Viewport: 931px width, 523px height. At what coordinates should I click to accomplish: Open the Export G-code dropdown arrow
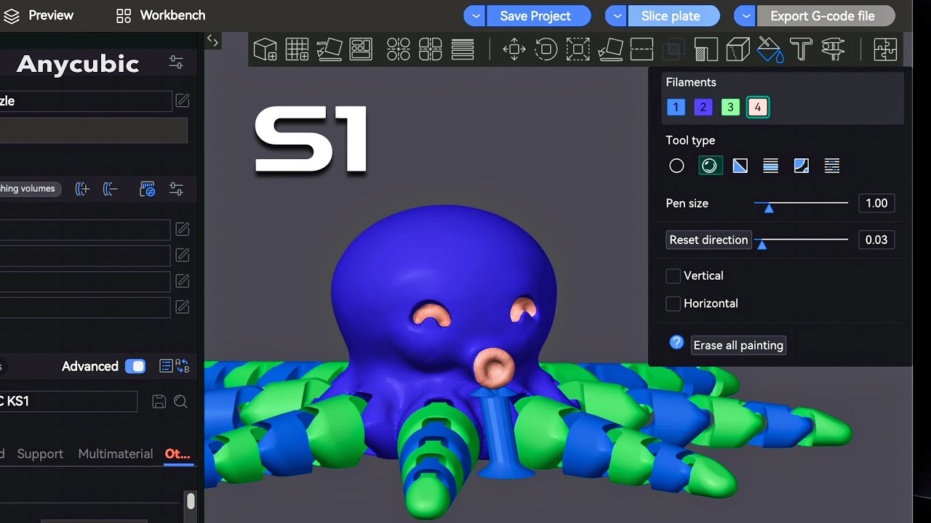tap(746, 16)
